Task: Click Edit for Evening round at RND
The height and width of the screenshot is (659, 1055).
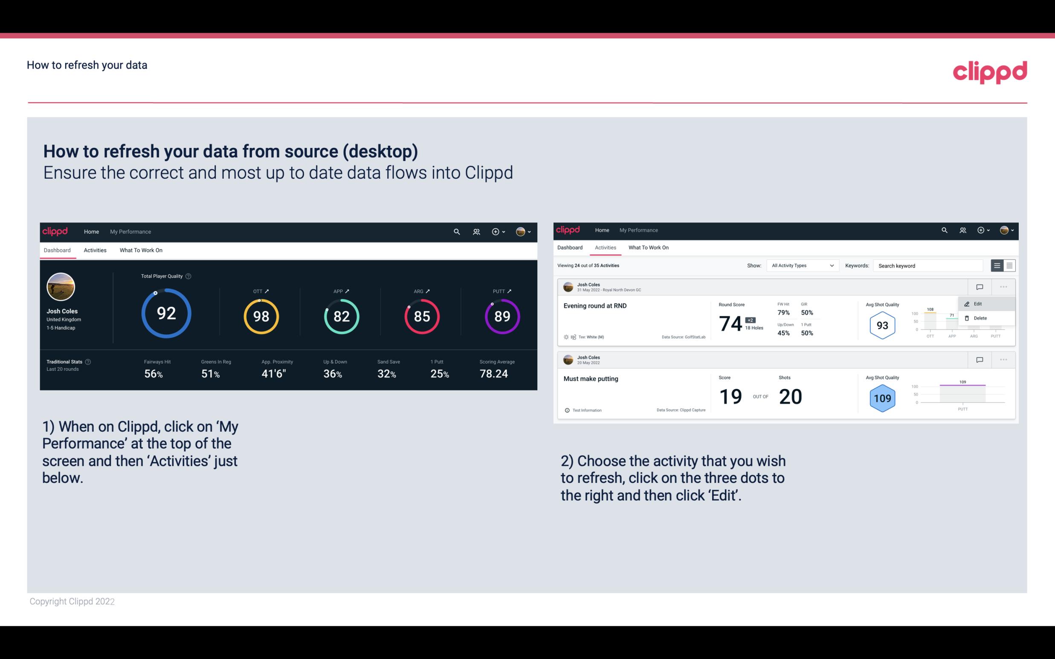Action: point(980,303)
